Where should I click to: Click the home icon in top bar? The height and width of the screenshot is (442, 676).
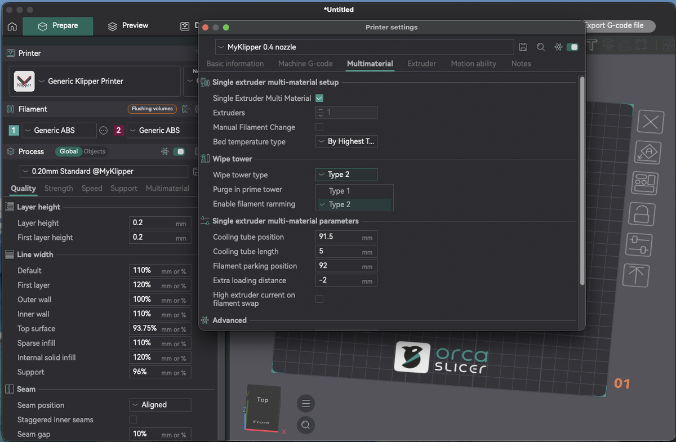click(12, 26)
